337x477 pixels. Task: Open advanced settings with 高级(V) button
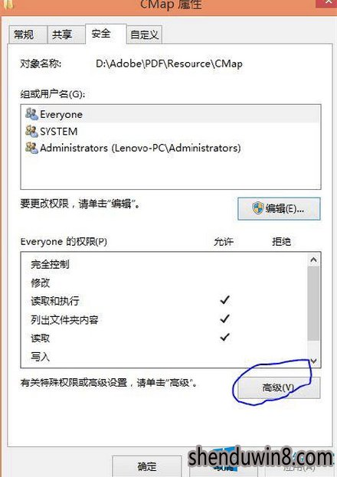click(279, 387)
